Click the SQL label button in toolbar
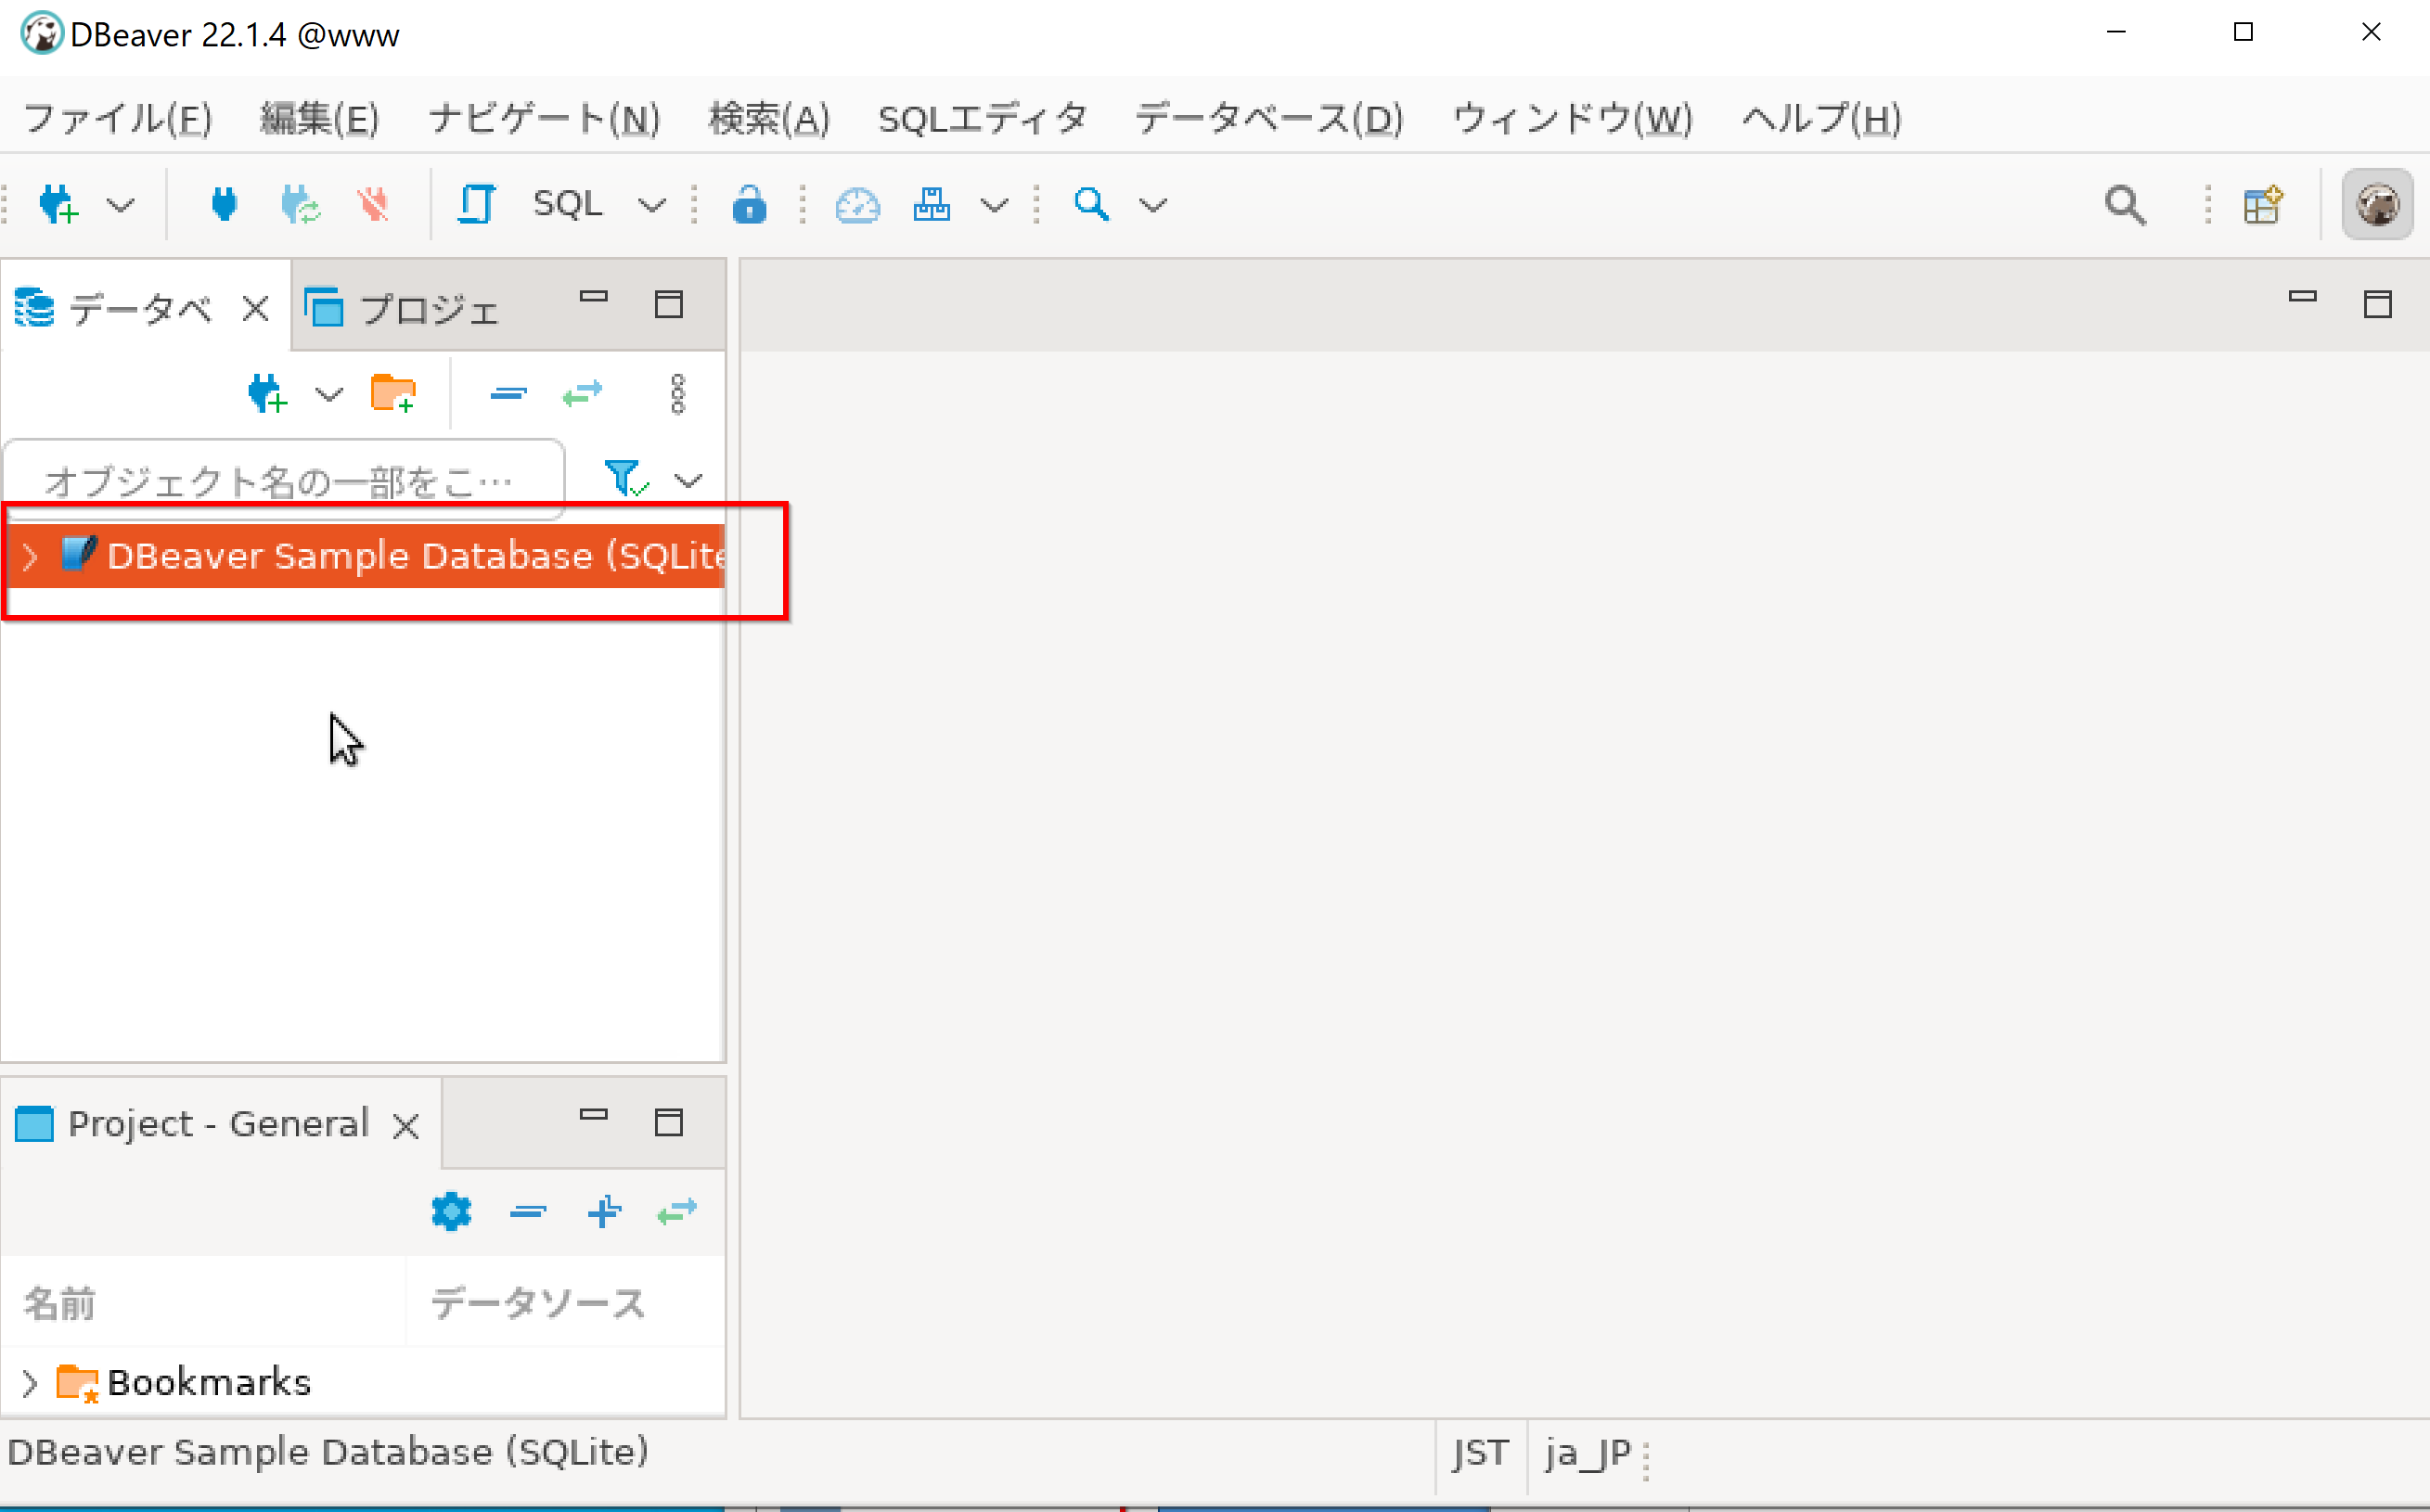Viewport: 2430px width, 1512px height. tap(567, 204)
